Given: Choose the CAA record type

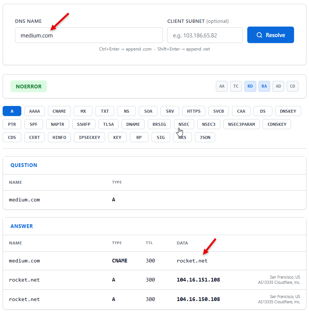Looking at the screenshot, I should [x=241, y=111].
